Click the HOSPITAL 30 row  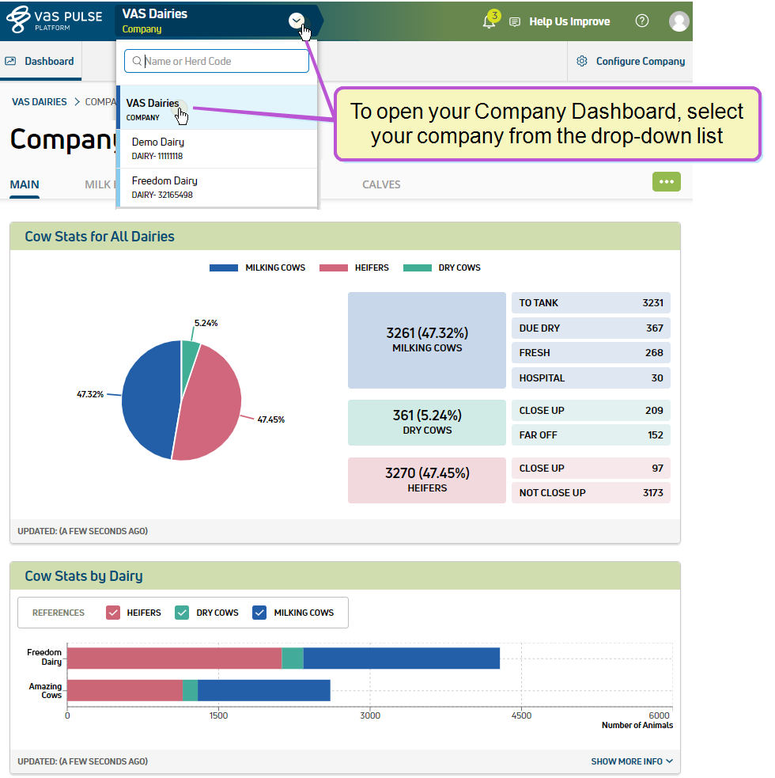coord(591,378)
